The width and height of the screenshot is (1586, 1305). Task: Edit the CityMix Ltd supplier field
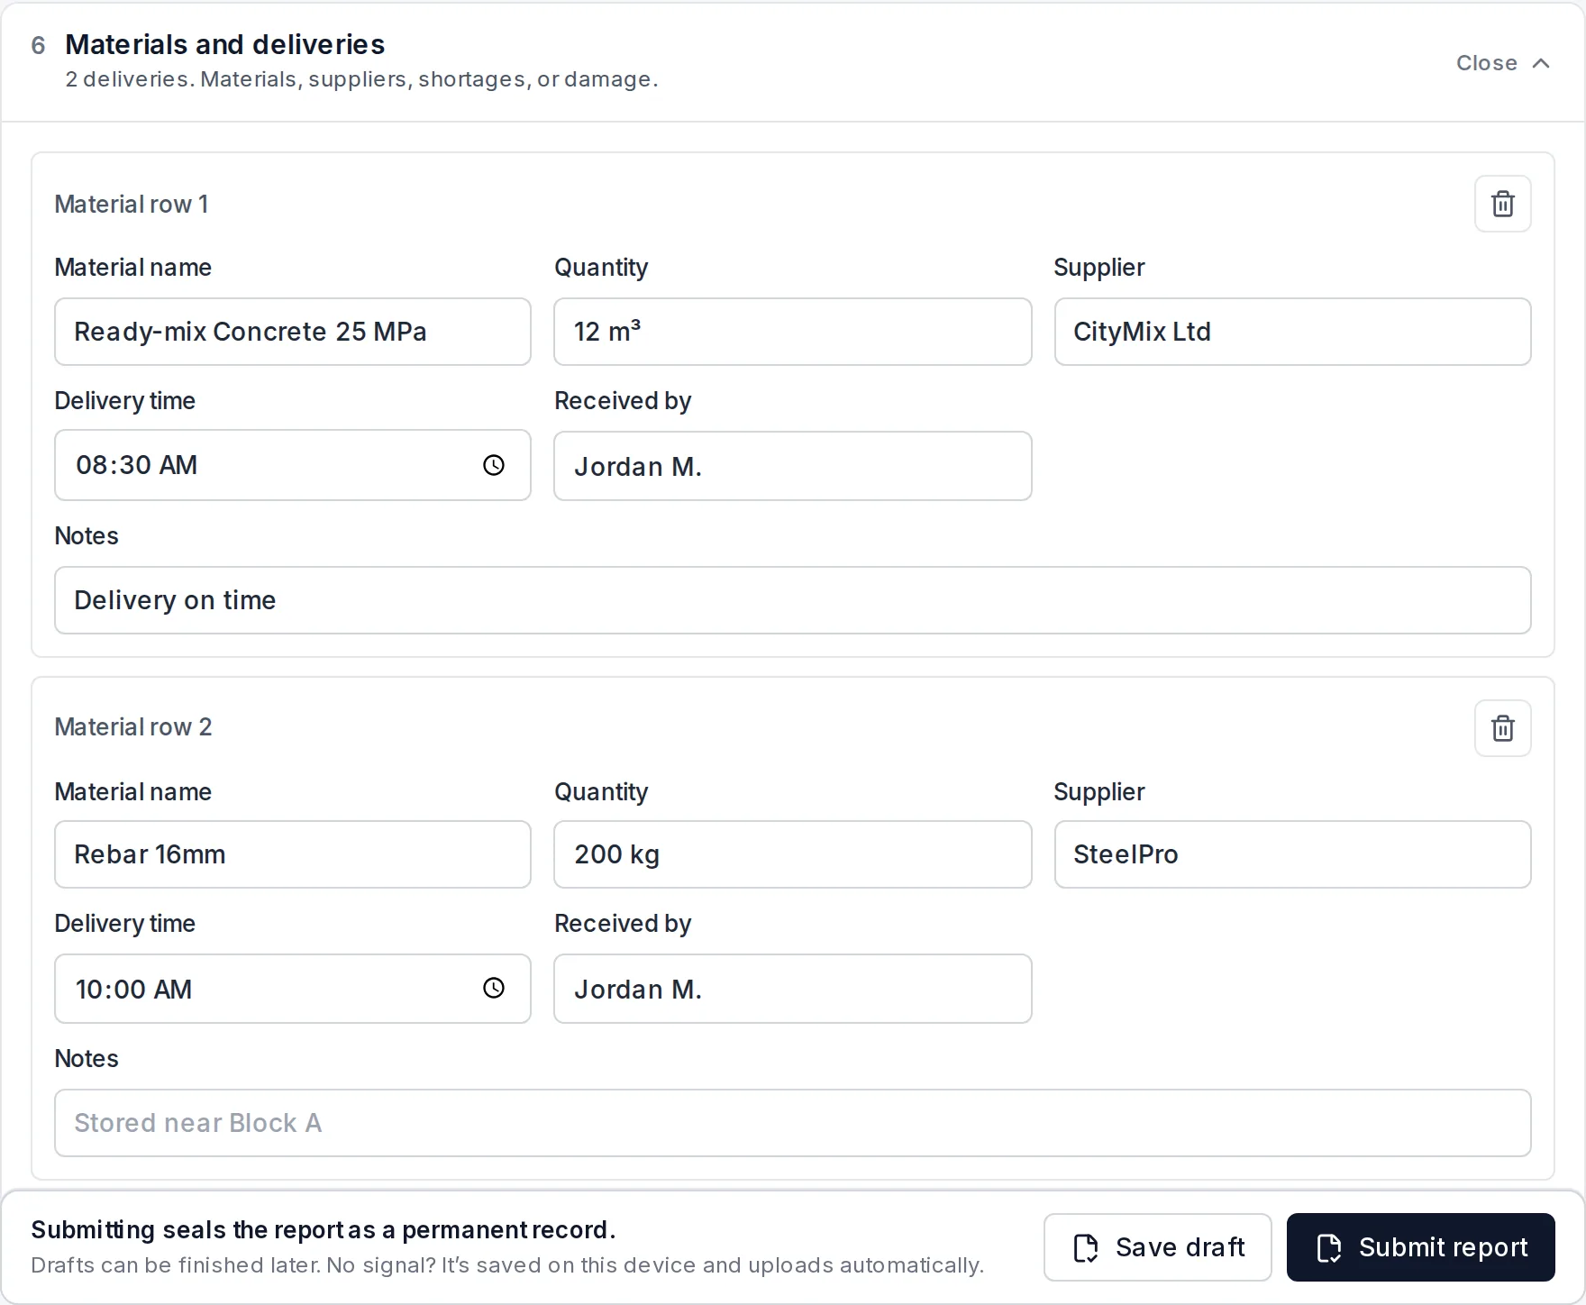1292,332
